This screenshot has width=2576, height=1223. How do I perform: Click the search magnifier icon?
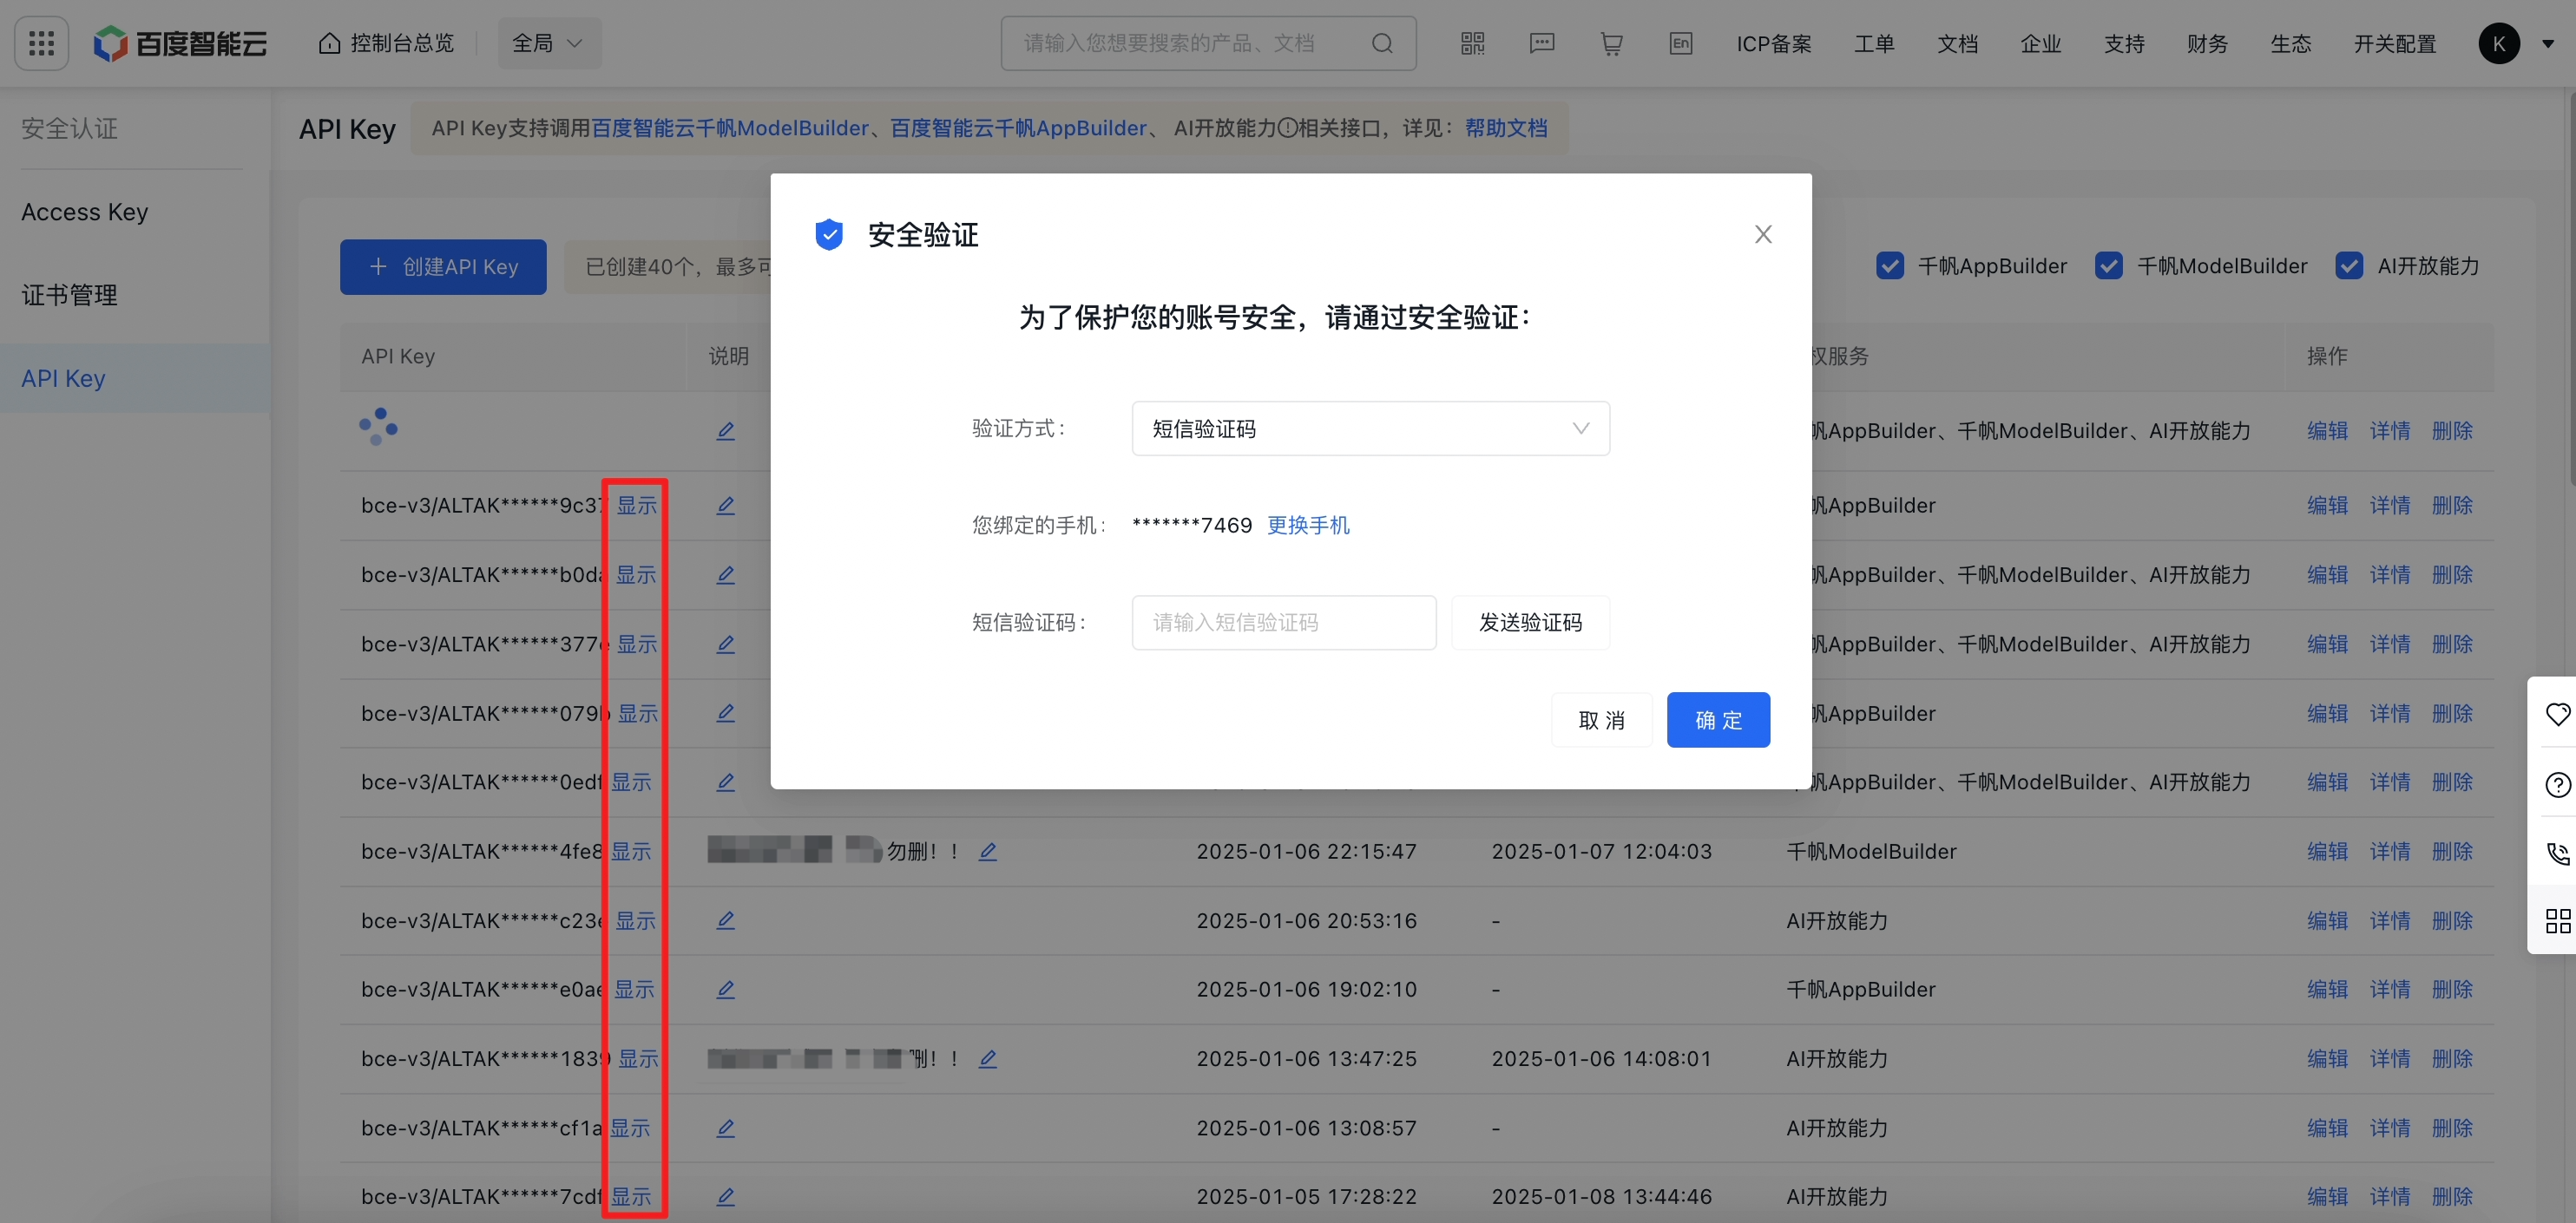[x=1382, y=43]
